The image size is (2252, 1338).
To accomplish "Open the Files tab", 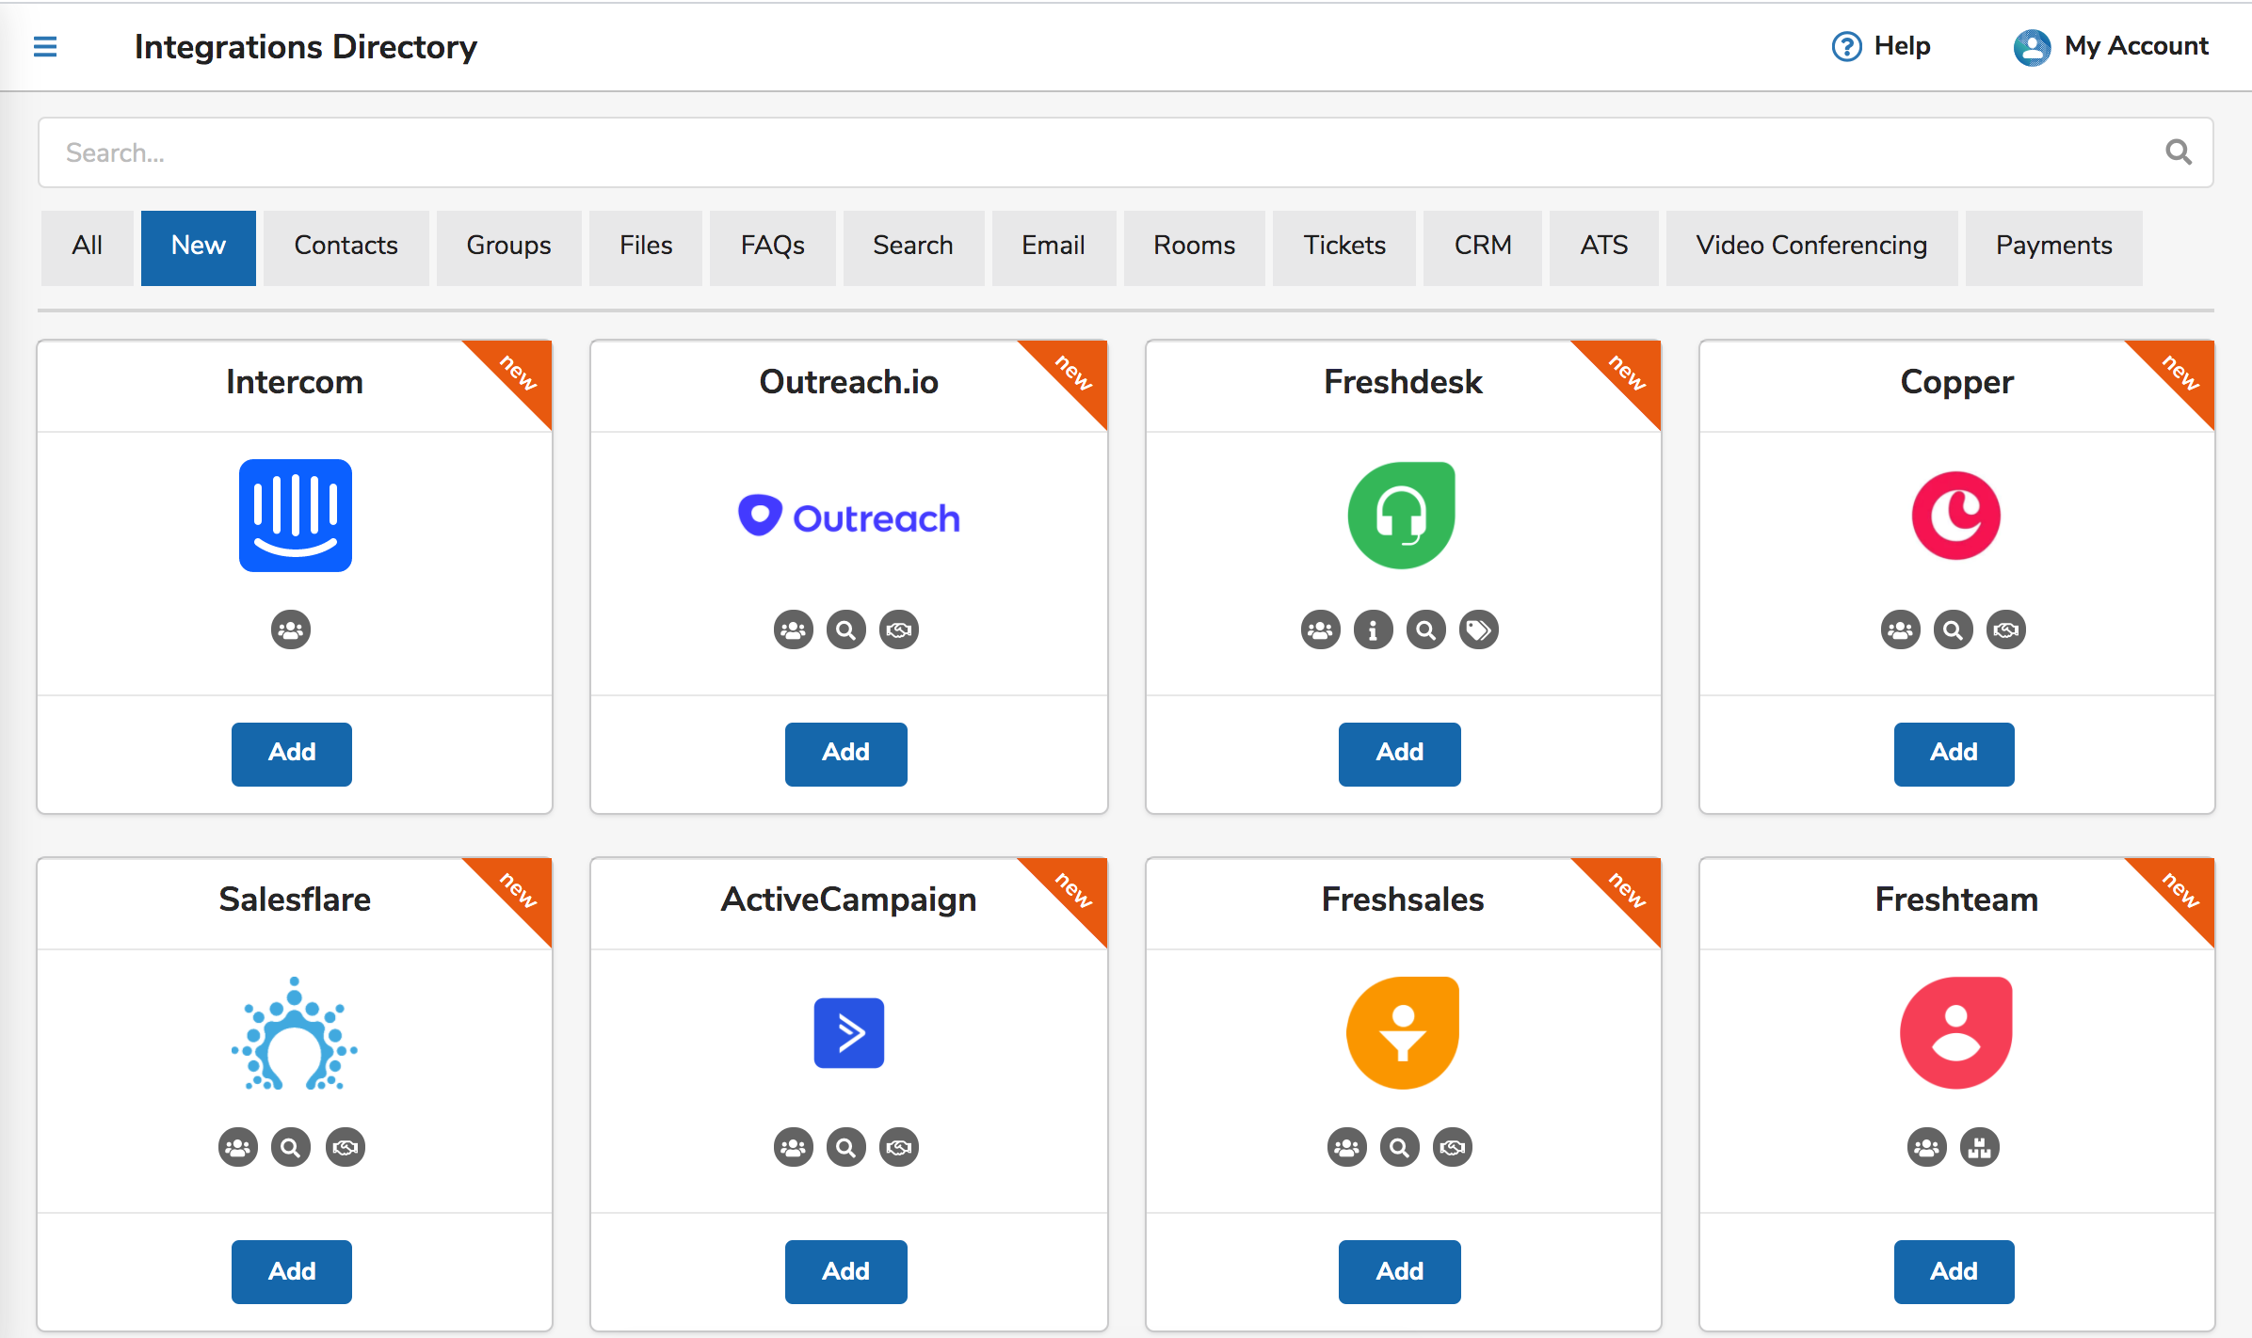I will [x=646, y=247].
